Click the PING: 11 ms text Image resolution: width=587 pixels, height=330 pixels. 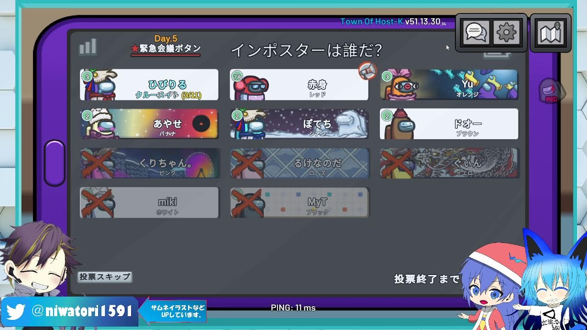293,308
